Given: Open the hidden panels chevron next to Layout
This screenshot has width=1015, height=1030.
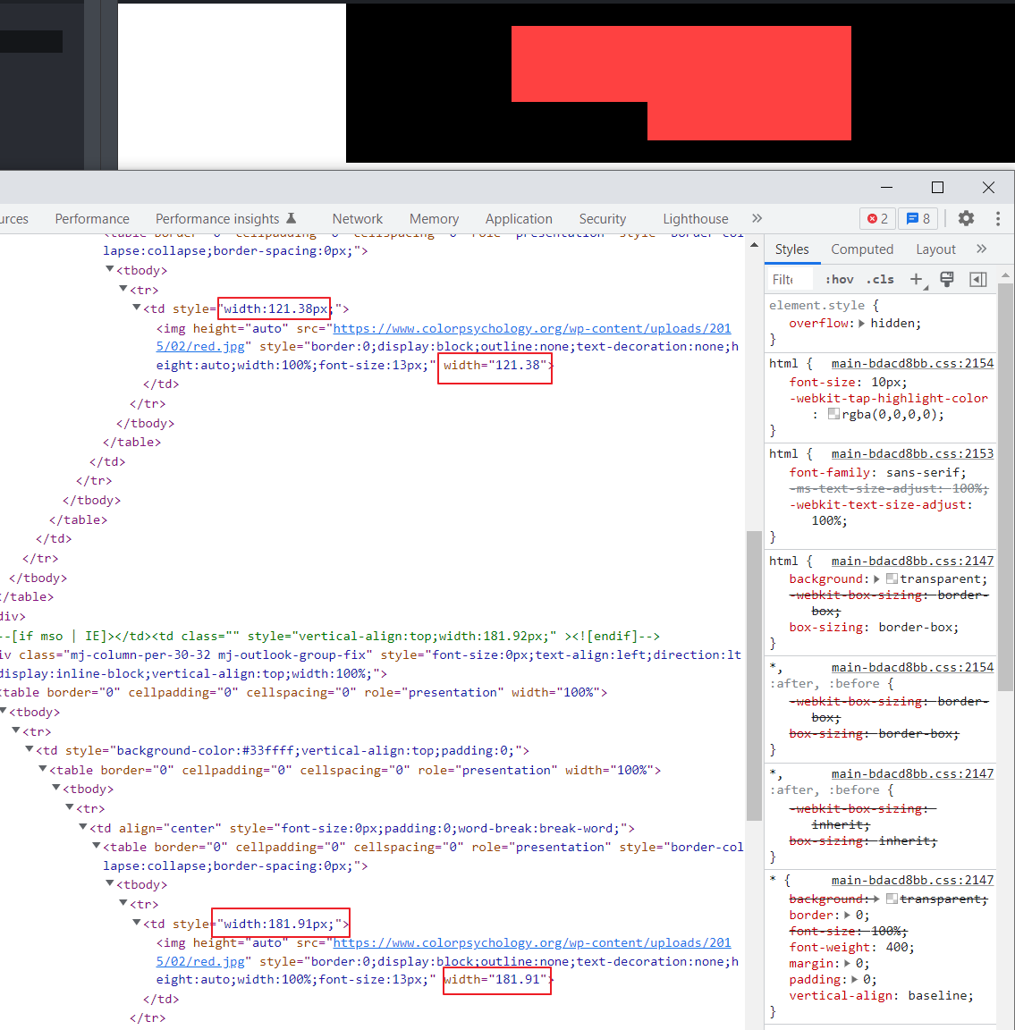Looking at the screenshot, I should [x=982, y=249].
